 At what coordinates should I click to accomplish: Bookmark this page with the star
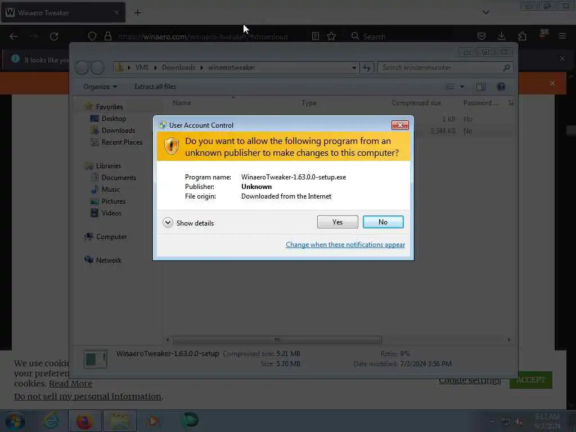tap(331, 37)
